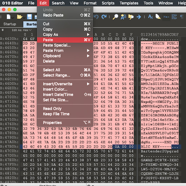The image size is (186, 186).
Task: Click address label B:4630h
Action: pos(9,39)
